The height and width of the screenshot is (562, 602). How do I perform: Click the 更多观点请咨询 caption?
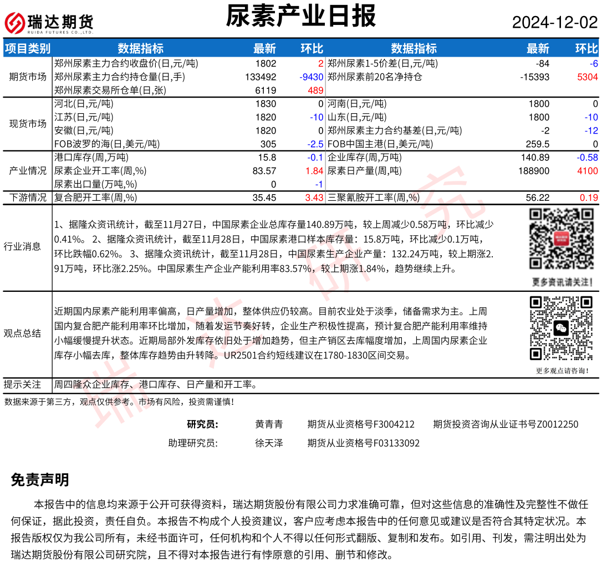click(x=562, y=371)
